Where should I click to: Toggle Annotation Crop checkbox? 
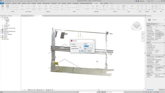[156, 48]
